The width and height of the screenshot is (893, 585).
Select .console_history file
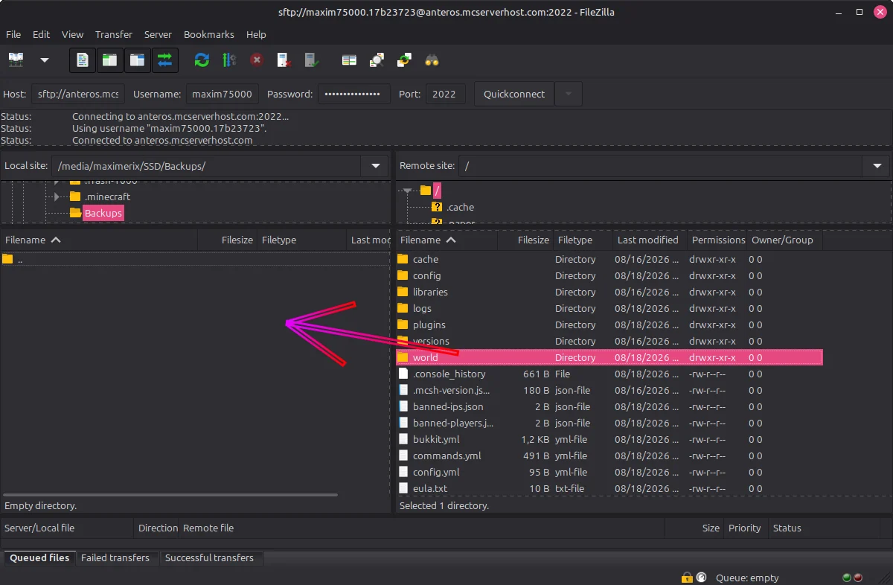point(449,374)
